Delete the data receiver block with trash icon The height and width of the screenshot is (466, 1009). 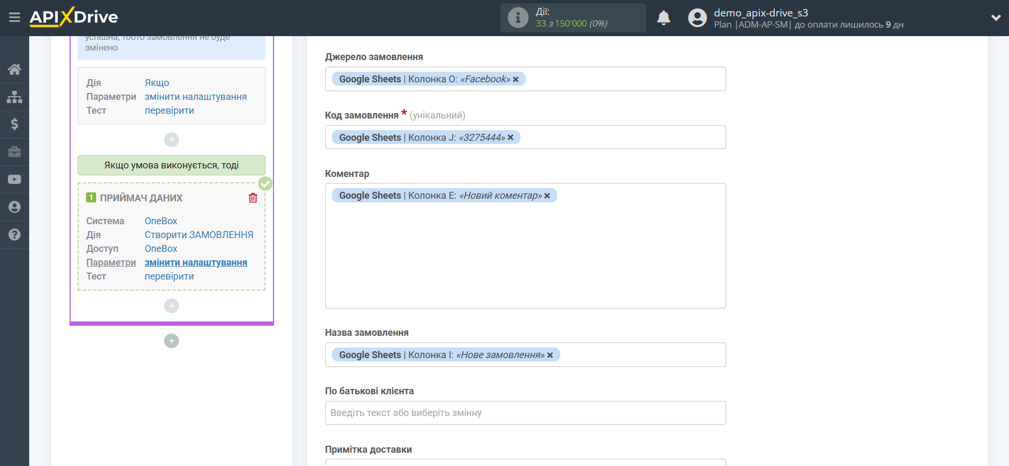[253, 198]
